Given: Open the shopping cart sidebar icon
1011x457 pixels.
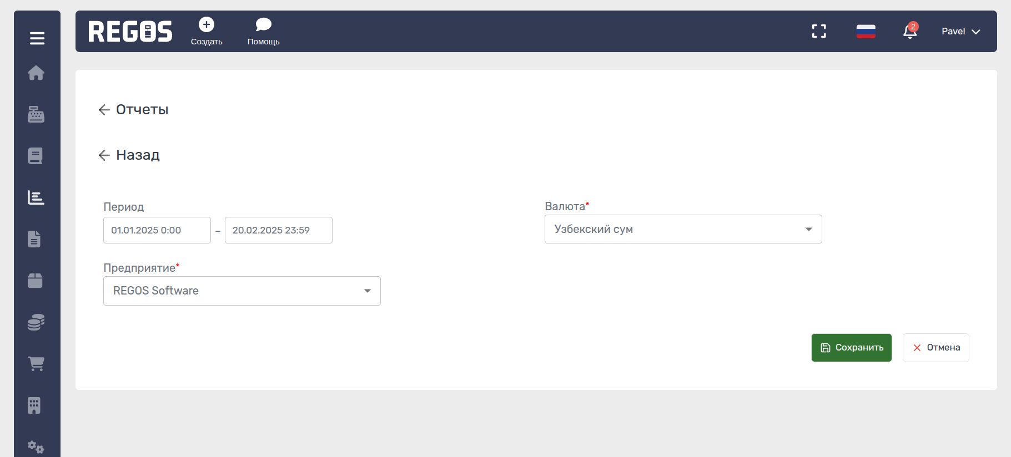Looking at the screenshot, I should [36, 364].
